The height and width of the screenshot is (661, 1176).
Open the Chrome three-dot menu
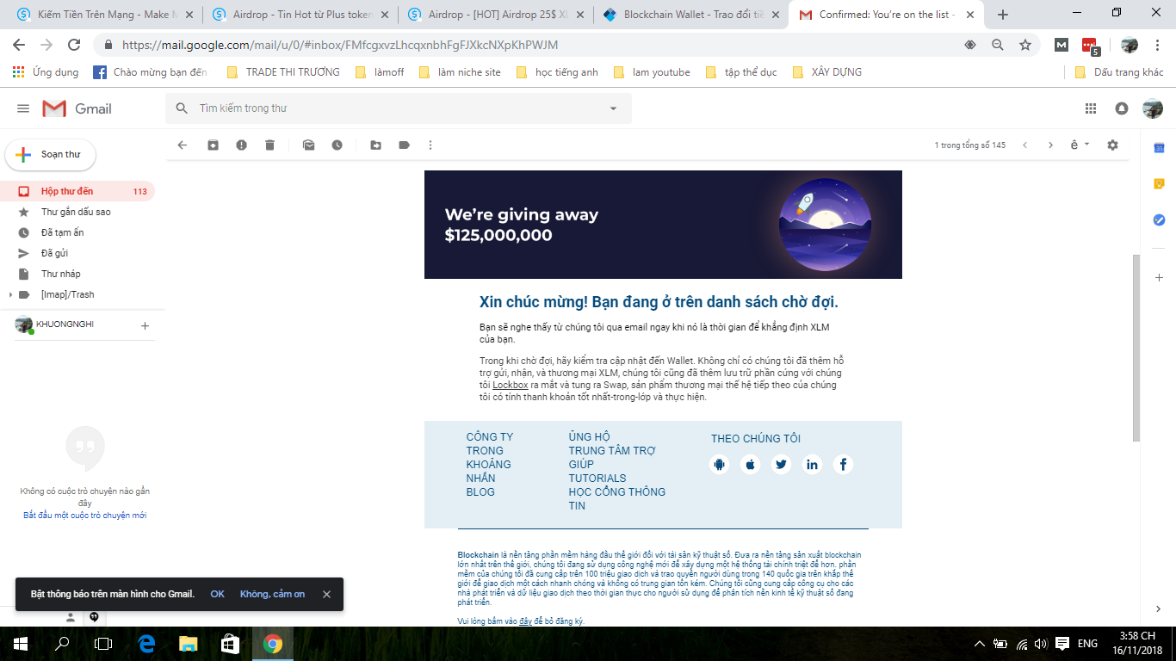click(x=1158, y=45)
